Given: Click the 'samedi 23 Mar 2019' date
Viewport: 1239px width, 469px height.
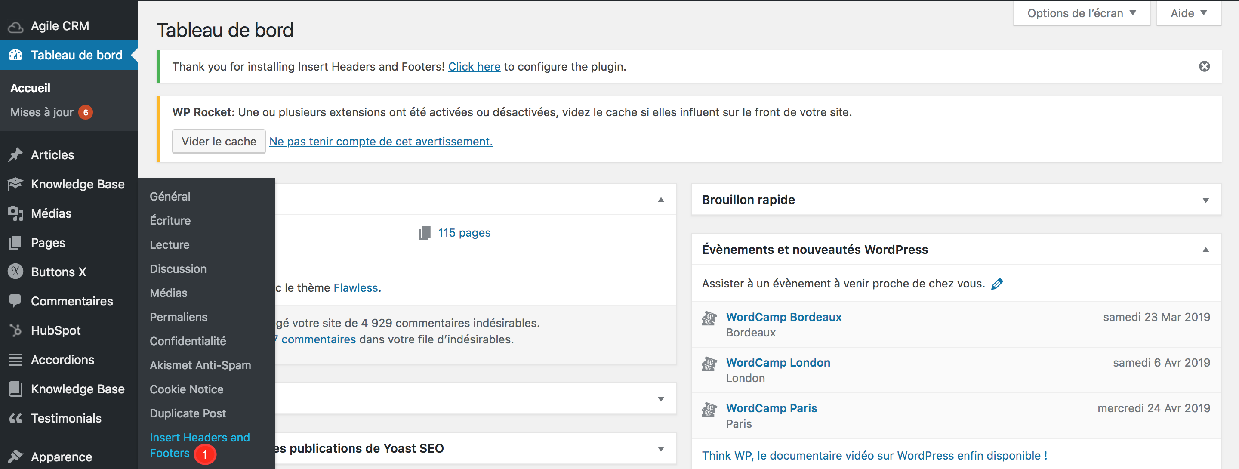Looking at the screenshot, I should click(1156, 317).
